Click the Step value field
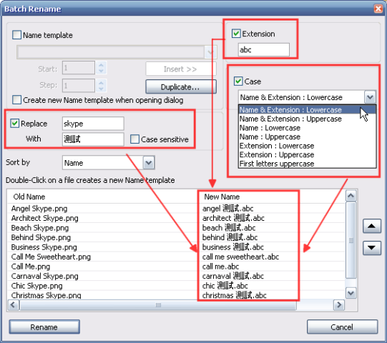 coord(79,85)
